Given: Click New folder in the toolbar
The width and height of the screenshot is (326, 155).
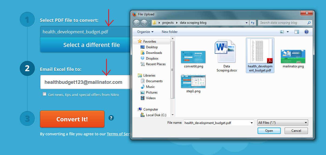Looking at the screenshot, I should pos(170,32).
